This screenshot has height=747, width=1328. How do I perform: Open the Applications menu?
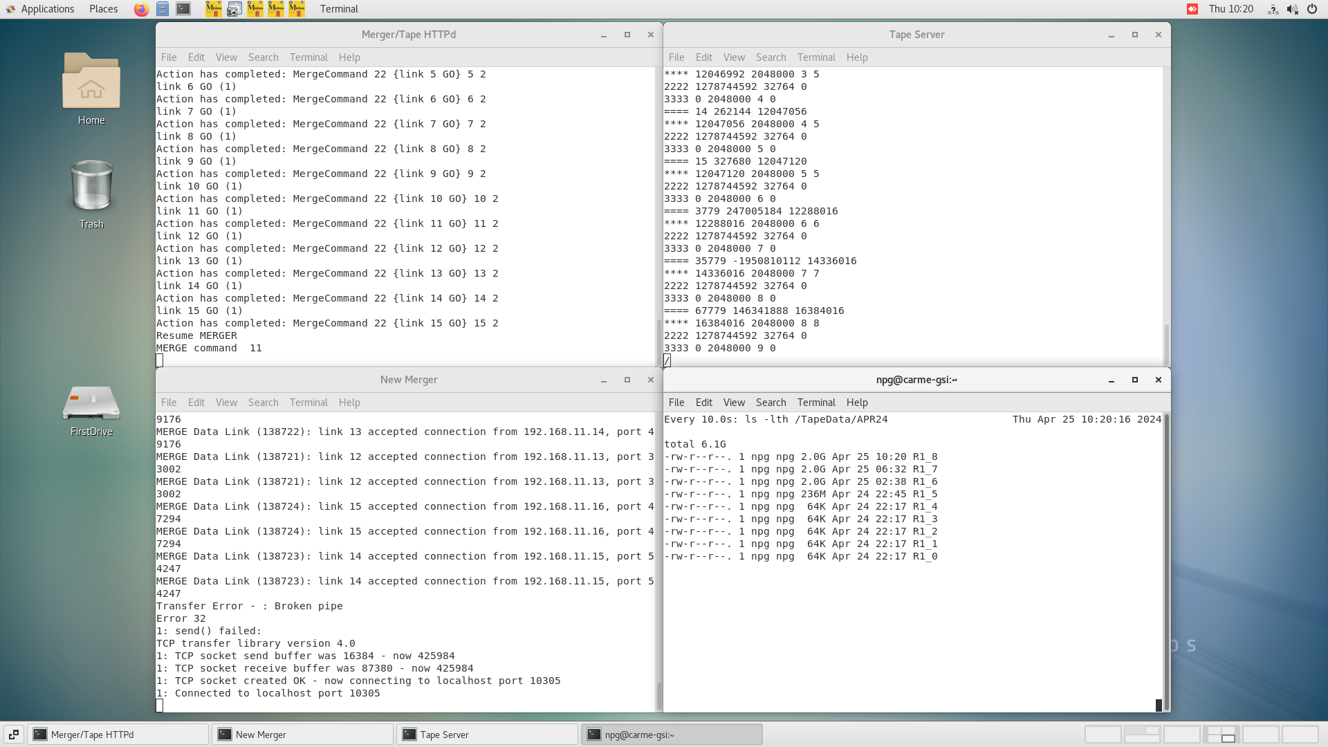coord(40,9)
